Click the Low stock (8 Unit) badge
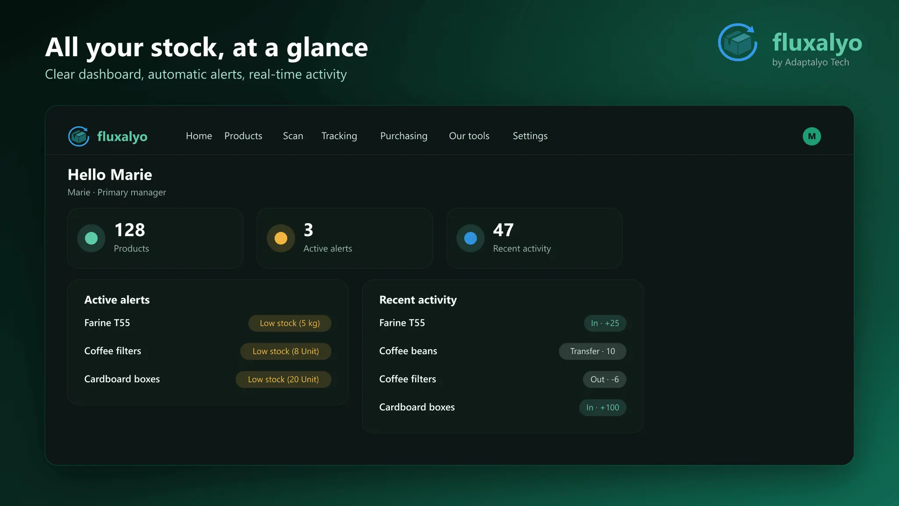Viewport: 899px width, 506px height. pyautogui.click(x=286, y=351)
